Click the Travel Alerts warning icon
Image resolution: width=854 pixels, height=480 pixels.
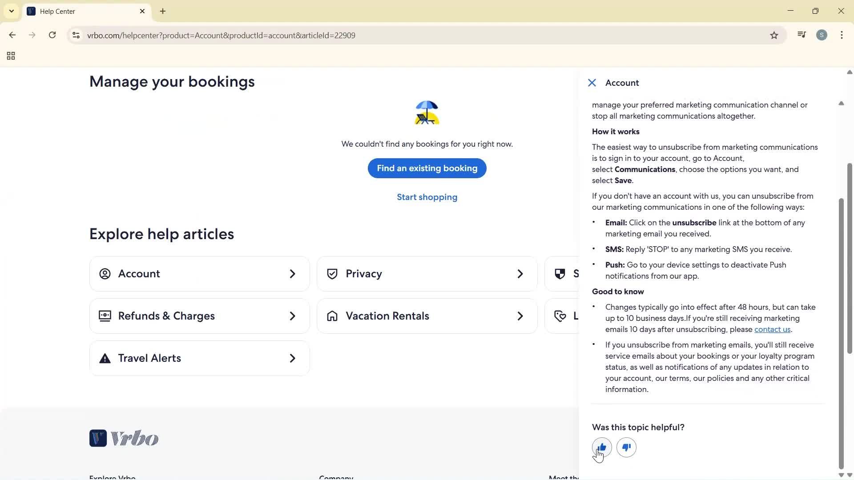tap(105, 358)
